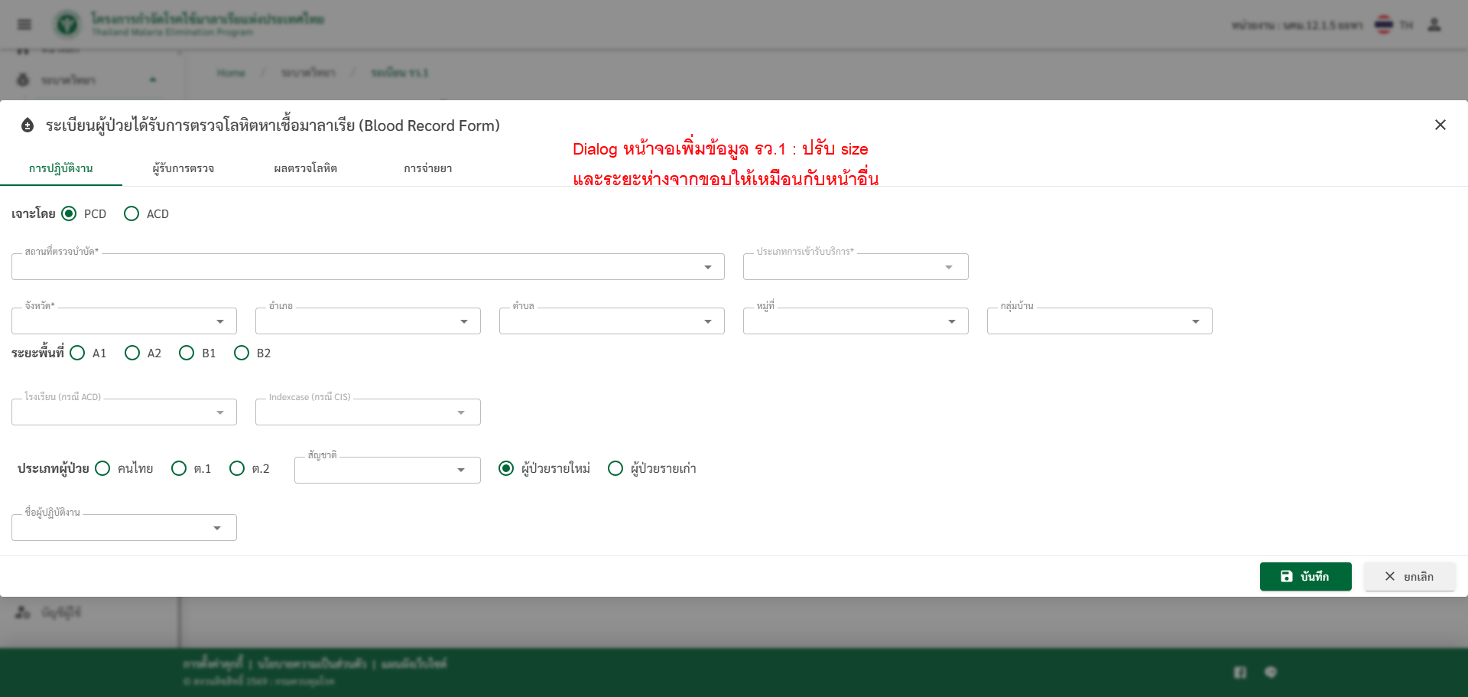Click the ยกเลิก cancel button
Screen dimensions: 1468x697
coord(1409,576)
